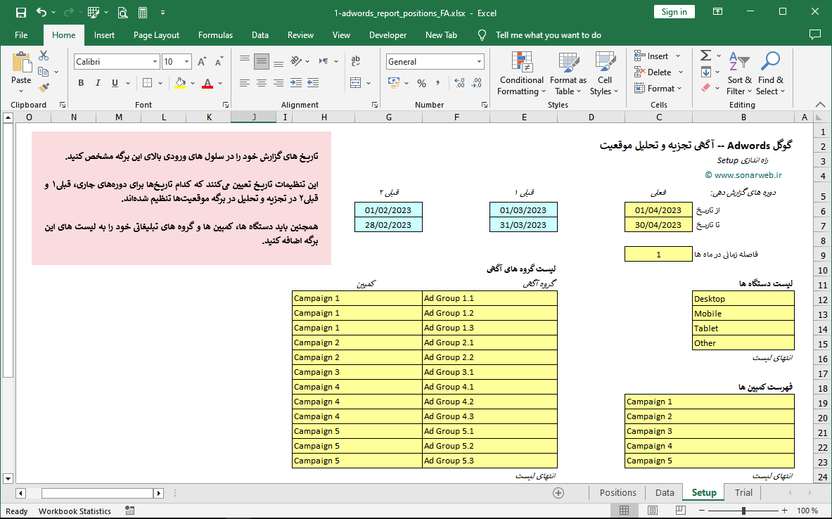This screenshot has width=832, height=519.
Task: Open the font name Calibri dropdown
Action: click(x=155, y=62)
